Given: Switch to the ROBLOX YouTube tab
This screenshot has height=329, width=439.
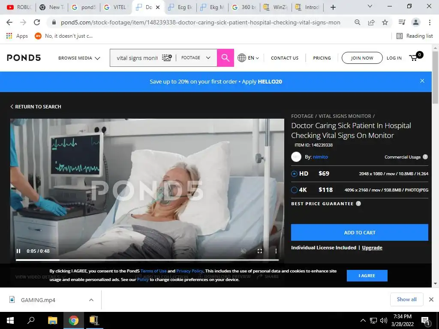Looking at the screenshot, I should [x=19, y=7].
